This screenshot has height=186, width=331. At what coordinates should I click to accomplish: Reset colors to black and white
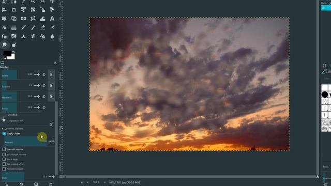coord(5,58)
